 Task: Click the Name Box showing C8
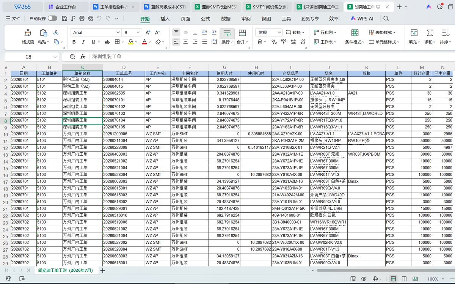28,57
